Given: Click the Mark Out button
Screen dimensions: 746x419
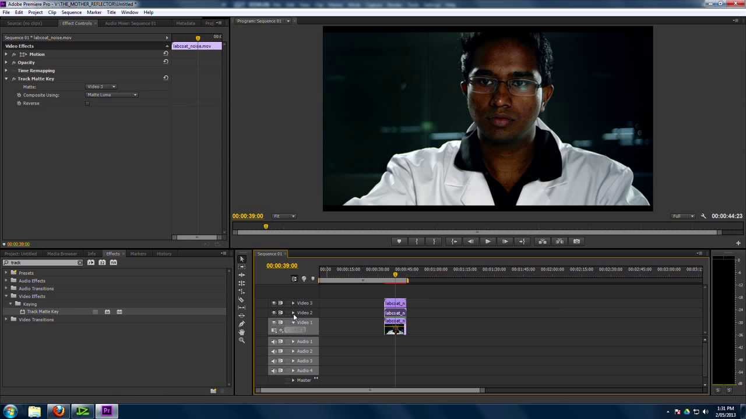Looking at the screenshot, I should [434, 242].
